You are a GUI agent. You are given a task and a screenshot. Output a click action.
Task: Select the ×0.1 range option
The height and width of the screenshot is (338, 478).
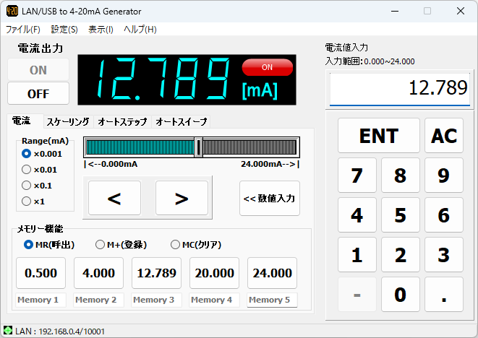(27, 186)
